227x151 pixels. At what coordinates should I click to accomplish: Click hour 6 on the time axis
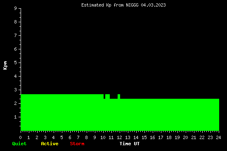click(x=70, y=137)
